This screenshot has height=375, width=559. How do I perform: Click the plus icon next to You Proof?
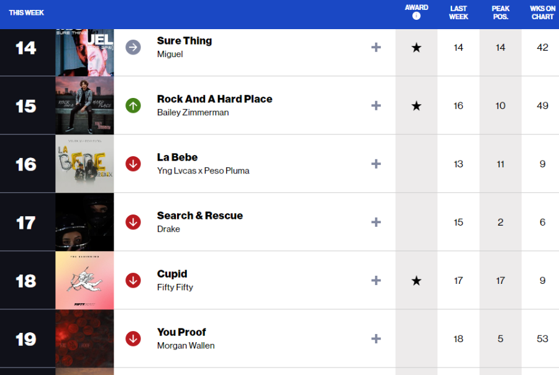(376, 338)
